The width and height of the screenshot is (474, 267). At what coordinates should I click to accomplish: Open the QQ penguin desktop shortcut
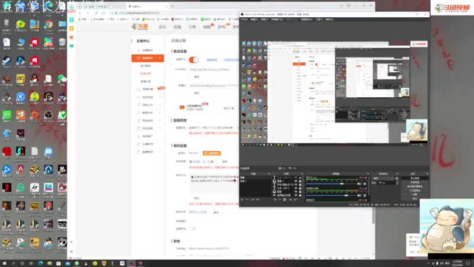pyautogui.click(x=34, y=80)
